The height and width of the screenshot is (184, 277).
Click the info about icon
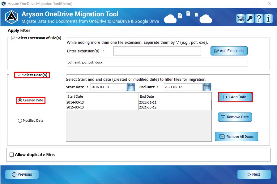(268, 18)
